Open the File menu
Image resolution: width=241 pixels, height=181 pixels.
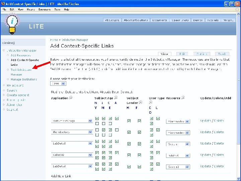click(x=4, y=9)
